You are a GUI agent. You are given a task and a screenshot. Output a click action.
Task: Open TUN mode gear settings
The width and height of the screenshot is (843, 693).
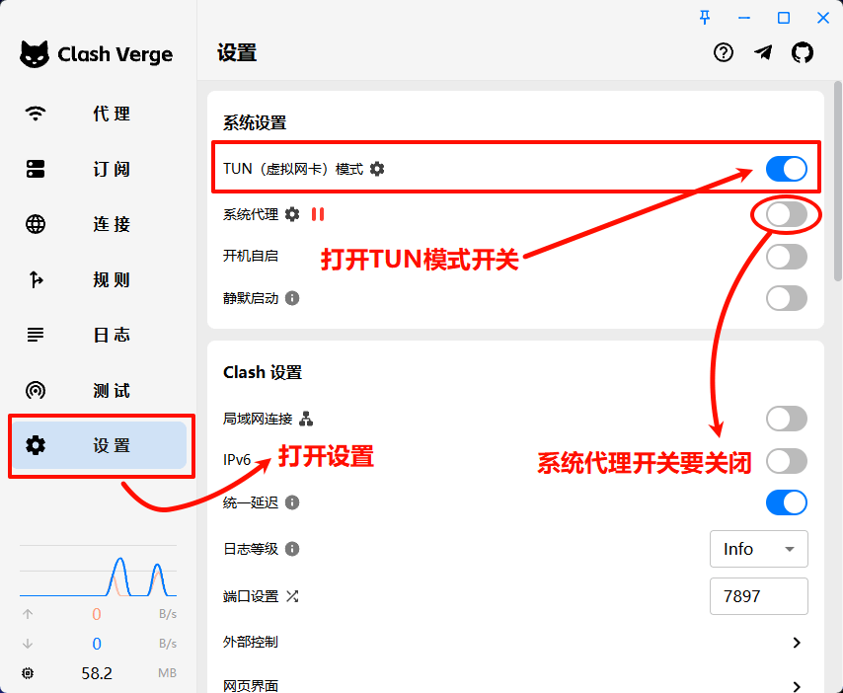pyautogui.click(x=377, y=169)
